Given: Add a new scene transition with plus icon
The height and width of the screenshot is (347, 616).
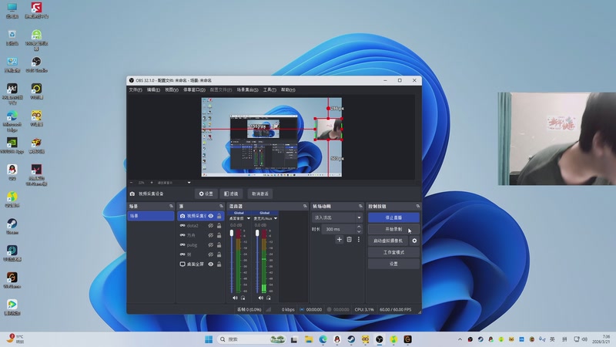Looking at the screenshot, I should (340, 240).
